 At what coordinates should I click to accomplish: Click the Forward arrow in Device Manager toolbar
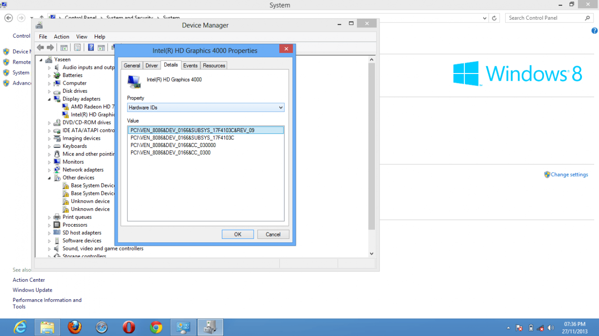coord(50,47)
